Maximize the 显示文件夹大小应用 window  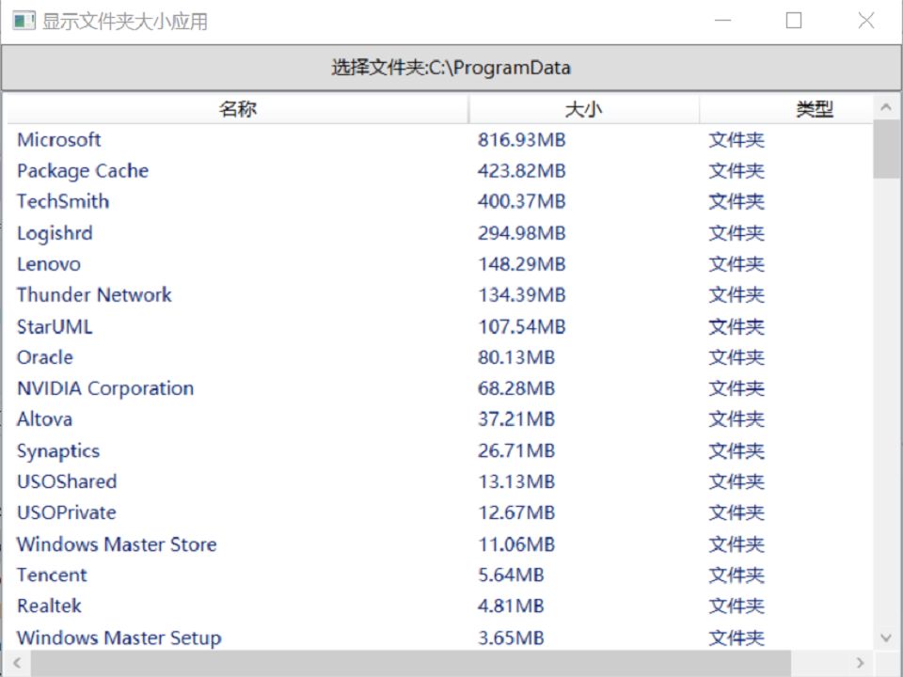point(794,21)
